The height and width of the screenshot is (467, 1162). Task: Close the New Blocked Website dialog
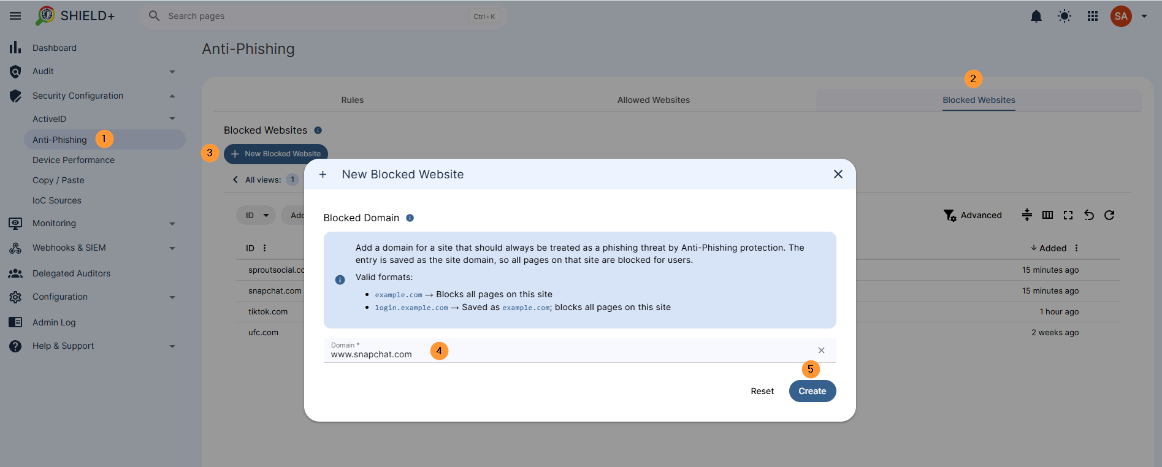(x=838, y=174)
